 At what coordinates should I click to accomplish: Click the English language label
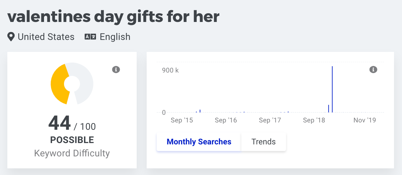coord(115,37)
